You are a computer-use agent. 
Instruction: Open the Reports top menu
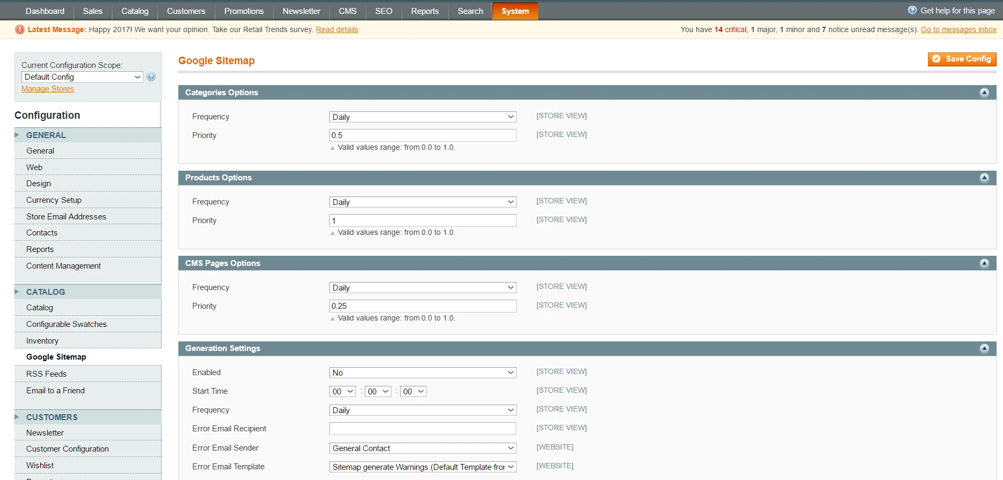click(x=425, y=11)
